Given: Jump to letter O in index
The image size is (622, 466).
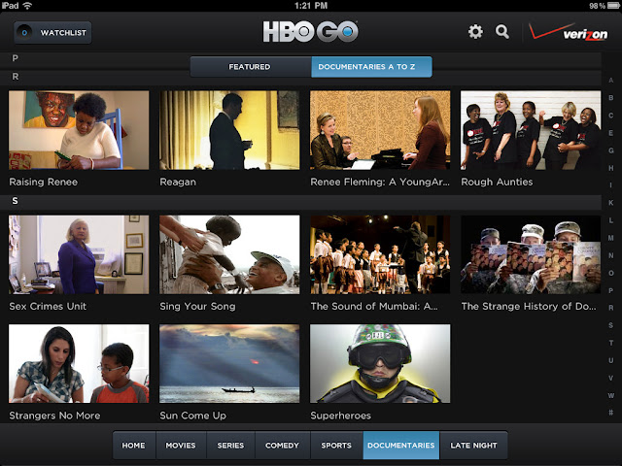Looking at the screenshot, I should pyautogui.click(x=611, y=273).
